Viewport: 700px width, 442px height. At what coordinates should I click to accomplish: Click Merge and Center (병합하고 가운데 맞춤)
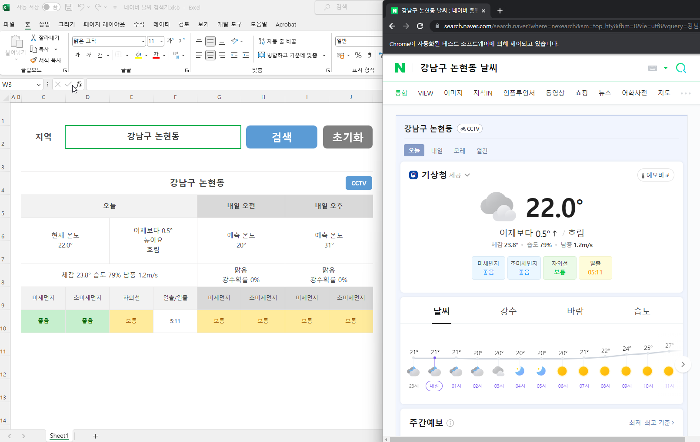pos(288,55)
